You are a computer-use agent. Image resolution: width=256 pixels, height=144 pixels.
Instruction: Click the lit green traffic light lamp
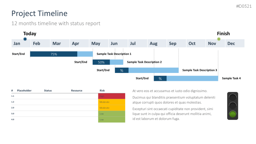coord(234,115)
